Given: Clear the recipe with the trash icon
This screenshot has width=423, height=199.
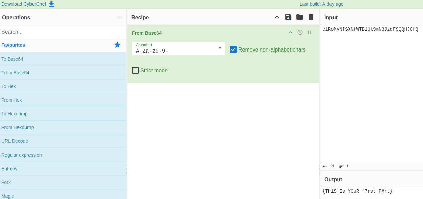Looking at the screenshot, I should point(311,17).
